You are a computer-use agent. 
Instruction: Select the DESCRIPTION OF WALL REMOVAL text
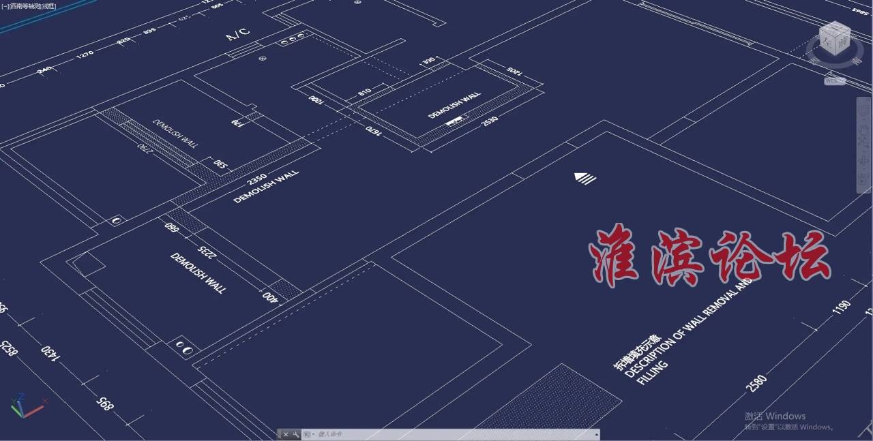(688, 329)
